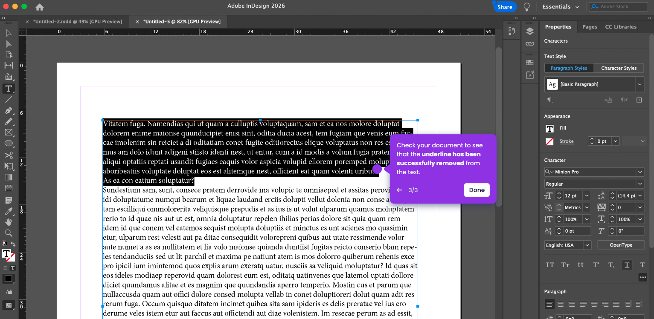The height and width of the screenshot is (319, 654).
Task: Open the stroke weight 0 pt dropdown
Action: tap(615, 141)
